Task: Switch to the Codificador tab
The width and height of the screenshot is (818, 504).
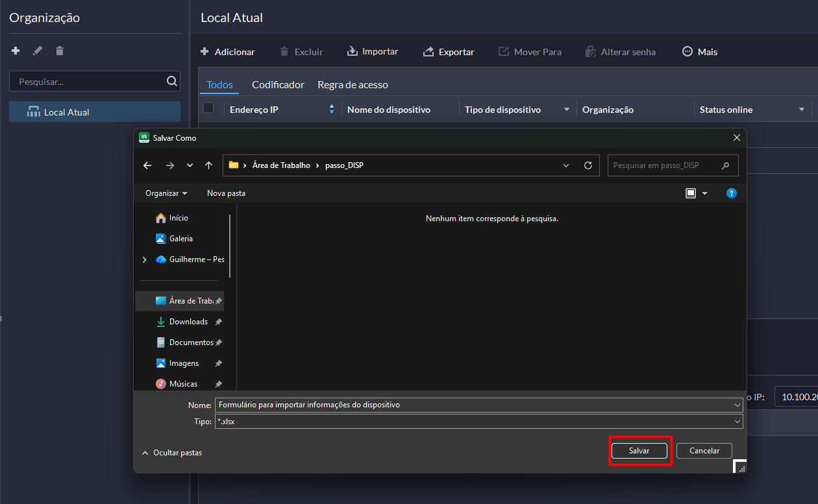Action: click(x=278, y=85)
